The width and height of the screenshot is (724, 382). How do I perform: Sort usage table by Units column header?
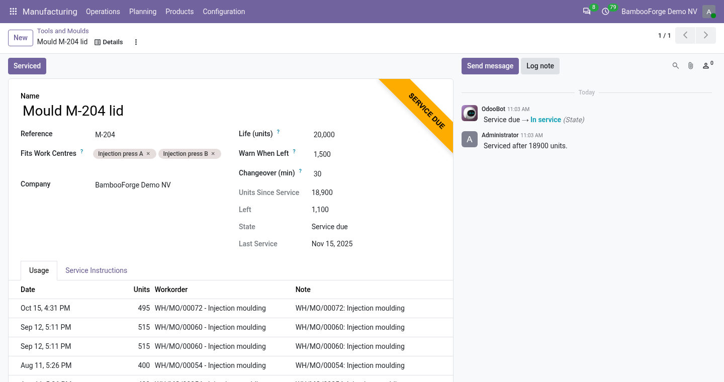142,290
